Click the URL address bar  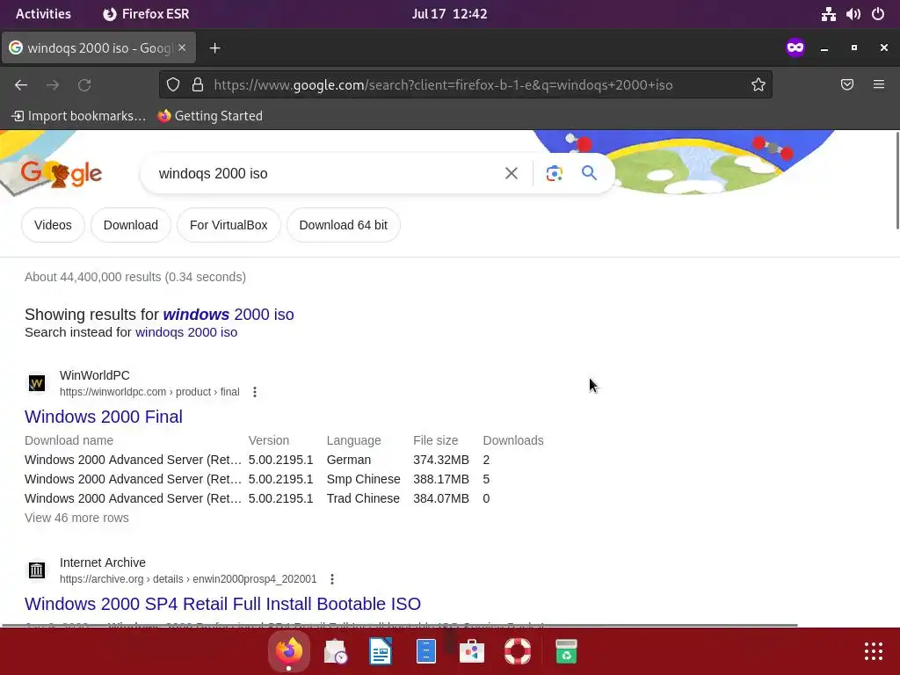coord(465,85)
